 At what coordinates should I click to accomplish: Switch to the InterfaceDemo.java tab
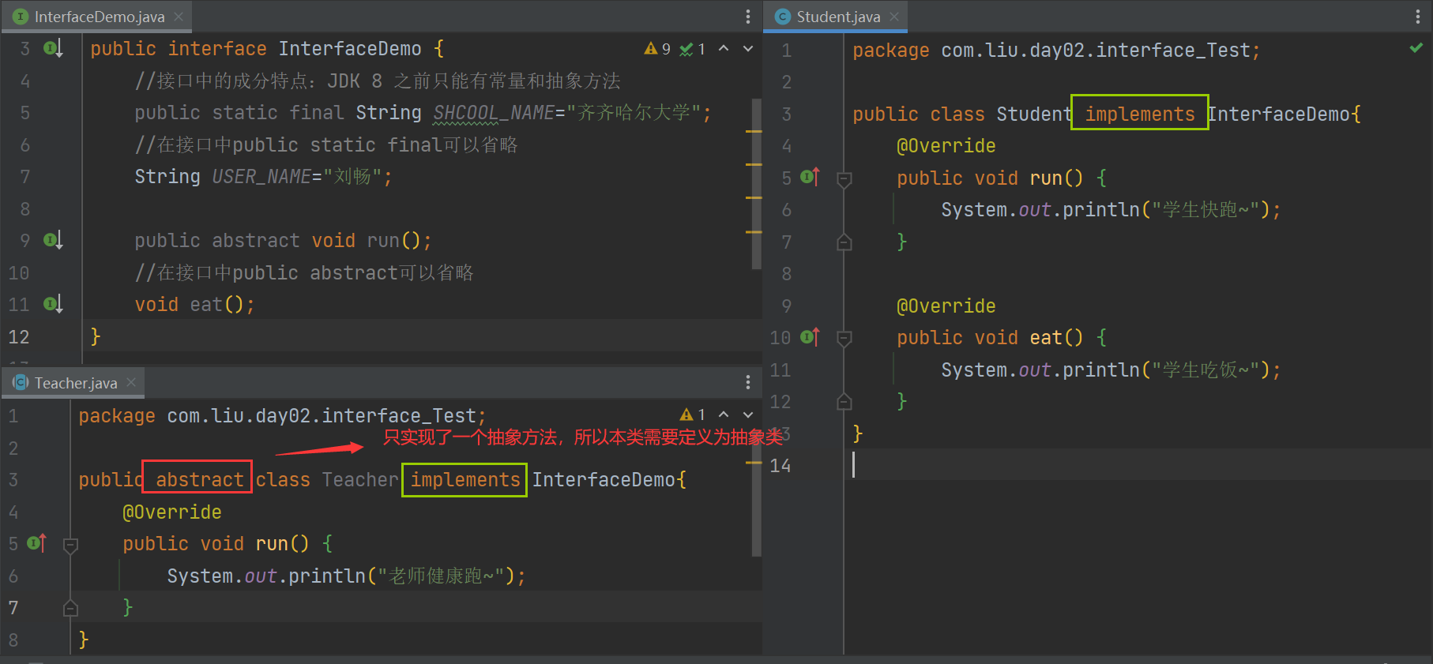[99, 17]
